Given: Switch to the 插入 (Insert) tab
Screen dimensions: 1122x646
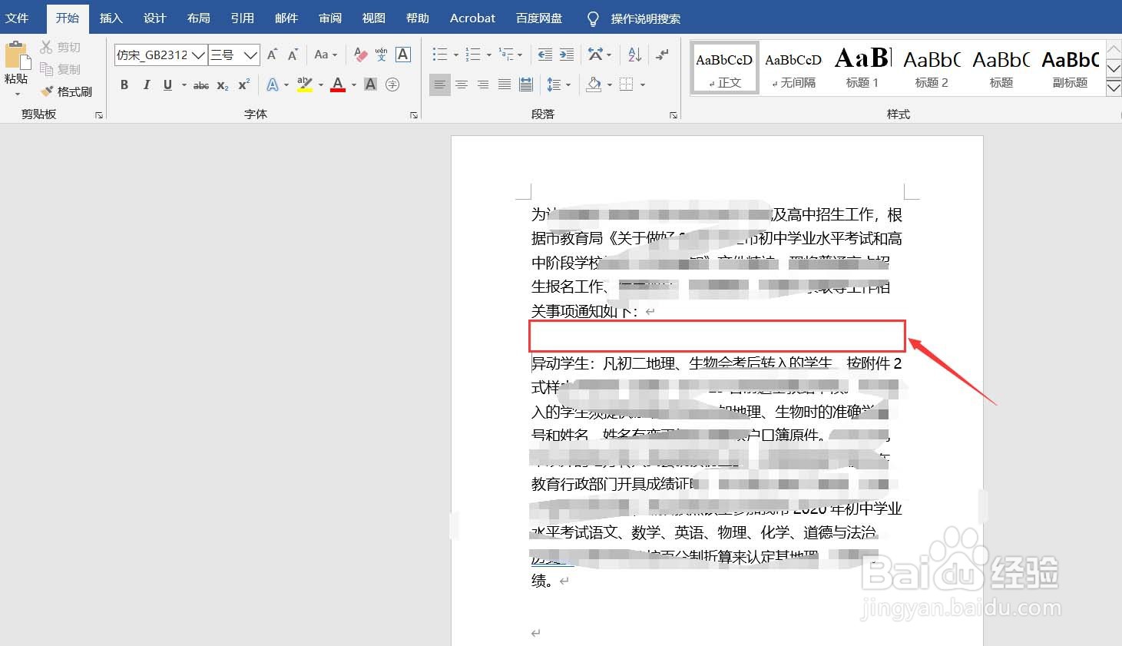Looking at the screenshot, I should (x=111, y=18).
